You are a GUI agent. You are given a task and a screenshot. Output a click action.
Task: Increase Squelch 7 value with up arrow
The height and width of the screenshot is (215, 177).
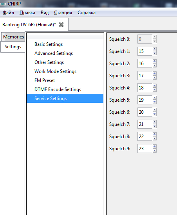click(x=155, y=122)
